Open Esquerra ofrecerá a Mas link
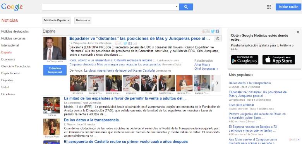302x144 pixels. (x=115, y=64)
